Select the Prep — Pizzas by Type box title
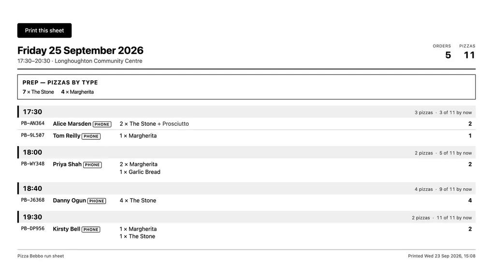 (60, 83)
